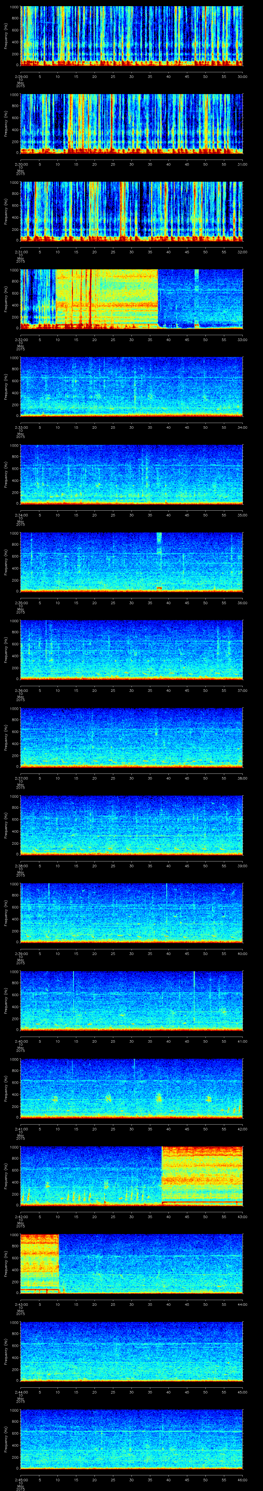Click the '2:45:00' start time label
The image size is (263, 1491).
(x=21, y=1479)
